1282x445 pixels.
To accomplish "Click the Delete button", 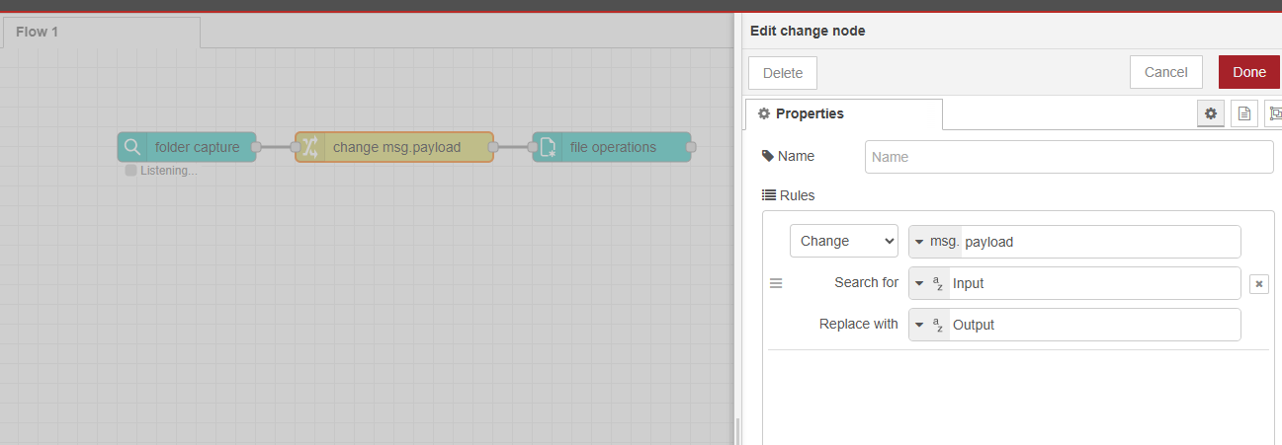I will point(783,72).
